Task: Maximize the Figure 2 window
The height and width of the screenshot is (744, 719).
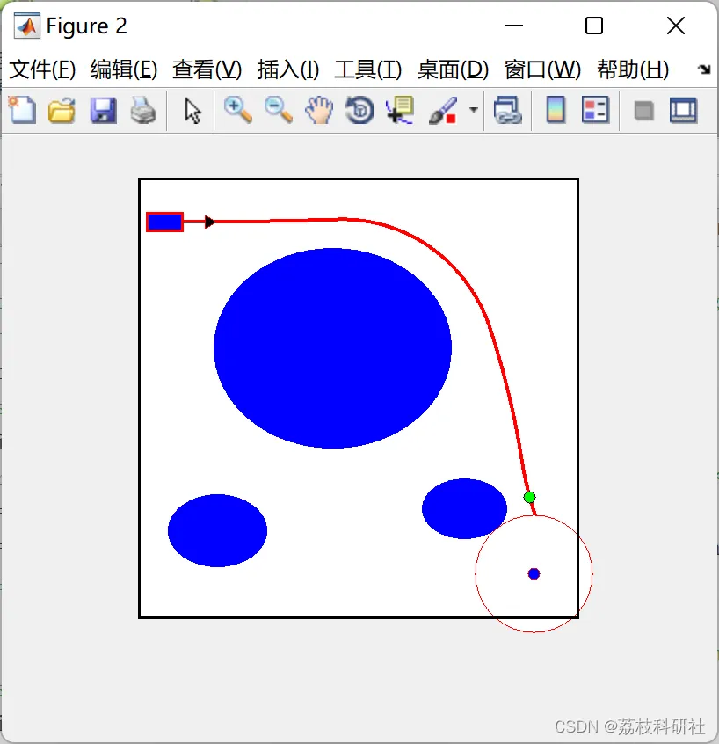Action: coord(594,26)
